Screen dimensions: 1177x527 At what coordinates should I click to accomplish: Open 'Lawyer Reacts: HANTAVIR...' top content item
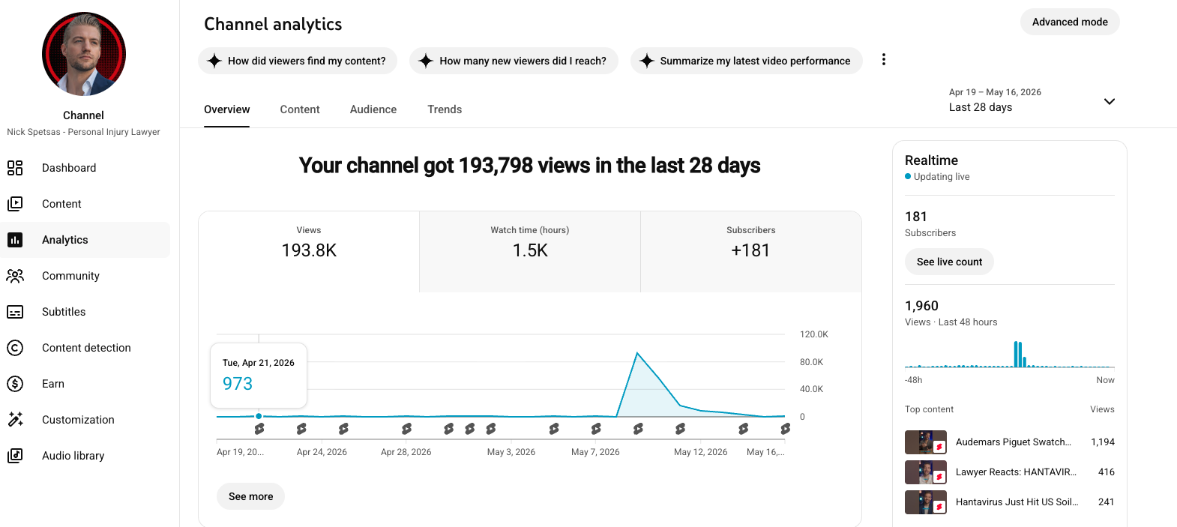pyautogui.click(x=1010, y=472)
